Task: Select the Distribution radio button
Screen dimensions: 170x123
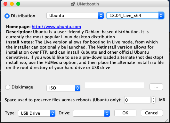Action: pos(7,16)
